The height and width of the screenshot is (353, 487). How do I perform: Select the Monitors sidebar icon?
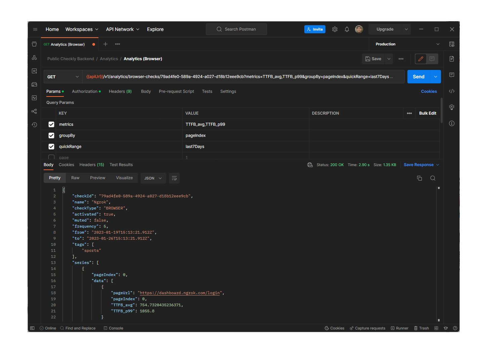pos(34,98)
